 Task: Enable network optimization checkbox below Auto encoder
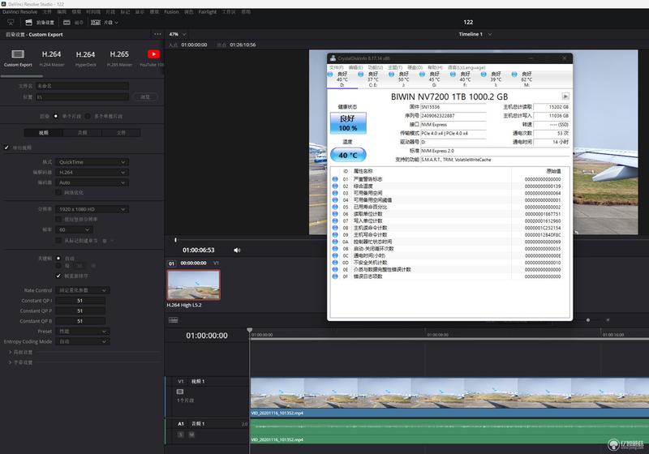[58, 193]
